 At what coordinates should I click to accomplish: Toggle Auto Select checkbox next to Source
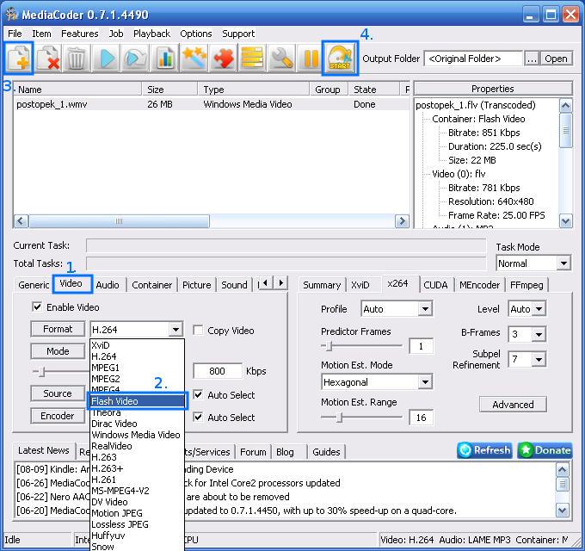pos(199,395)
